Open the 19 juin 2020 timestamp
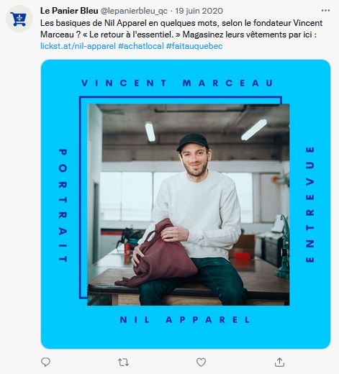 (199, 11)
